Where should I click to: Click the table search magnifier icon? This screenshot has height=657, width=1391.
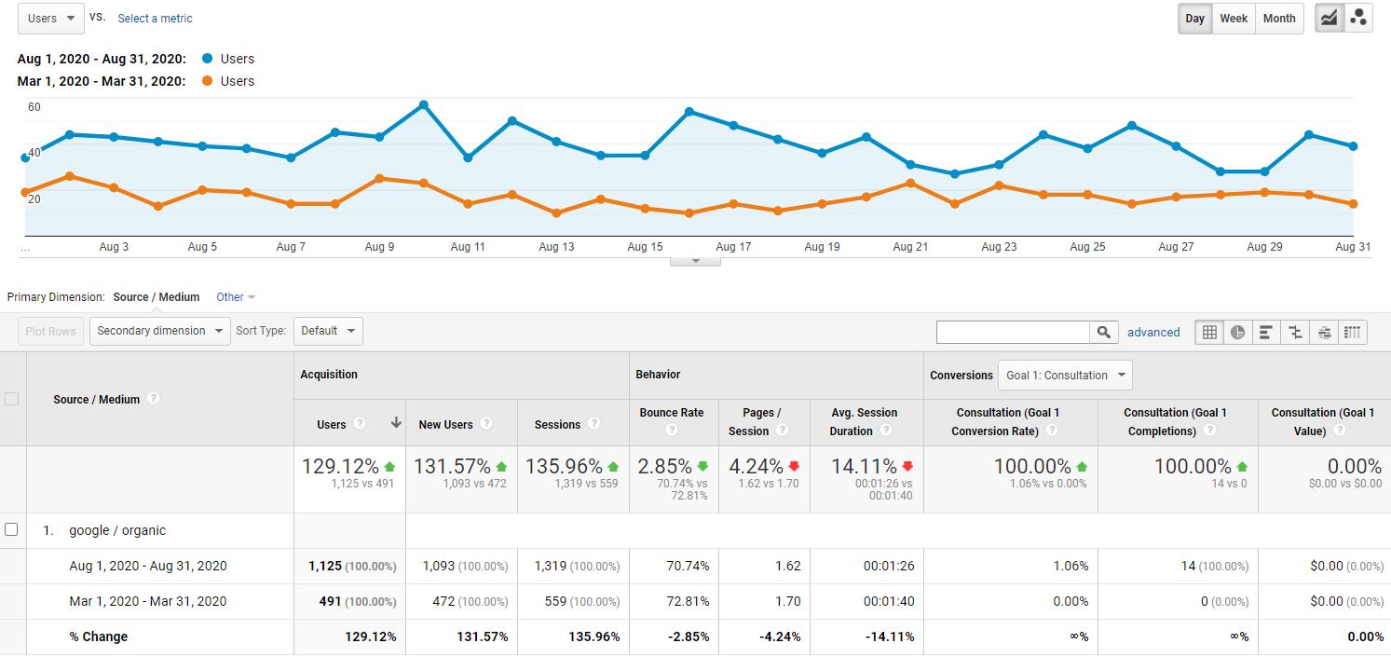click(x=1103, y=332)
